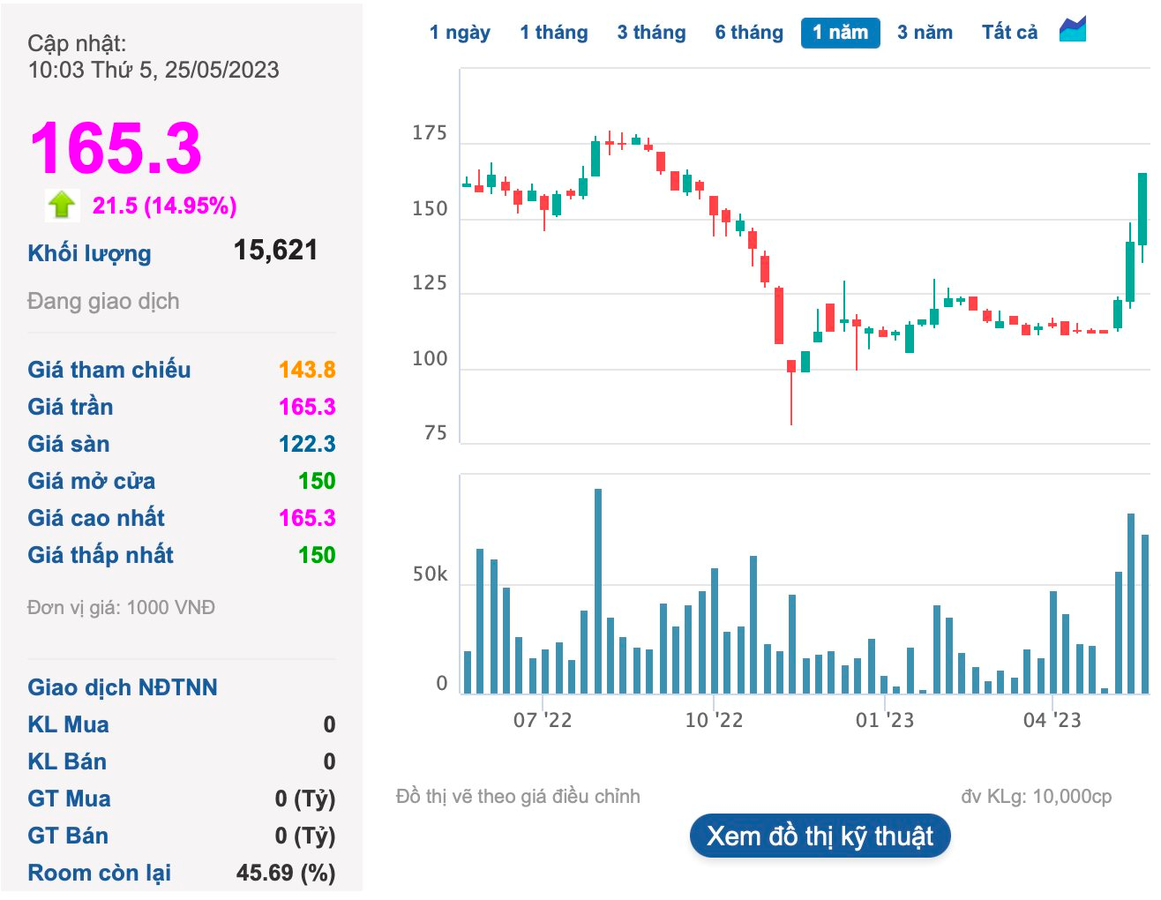
Task: Click the room value 45.69 (%)
Action: 286,873
